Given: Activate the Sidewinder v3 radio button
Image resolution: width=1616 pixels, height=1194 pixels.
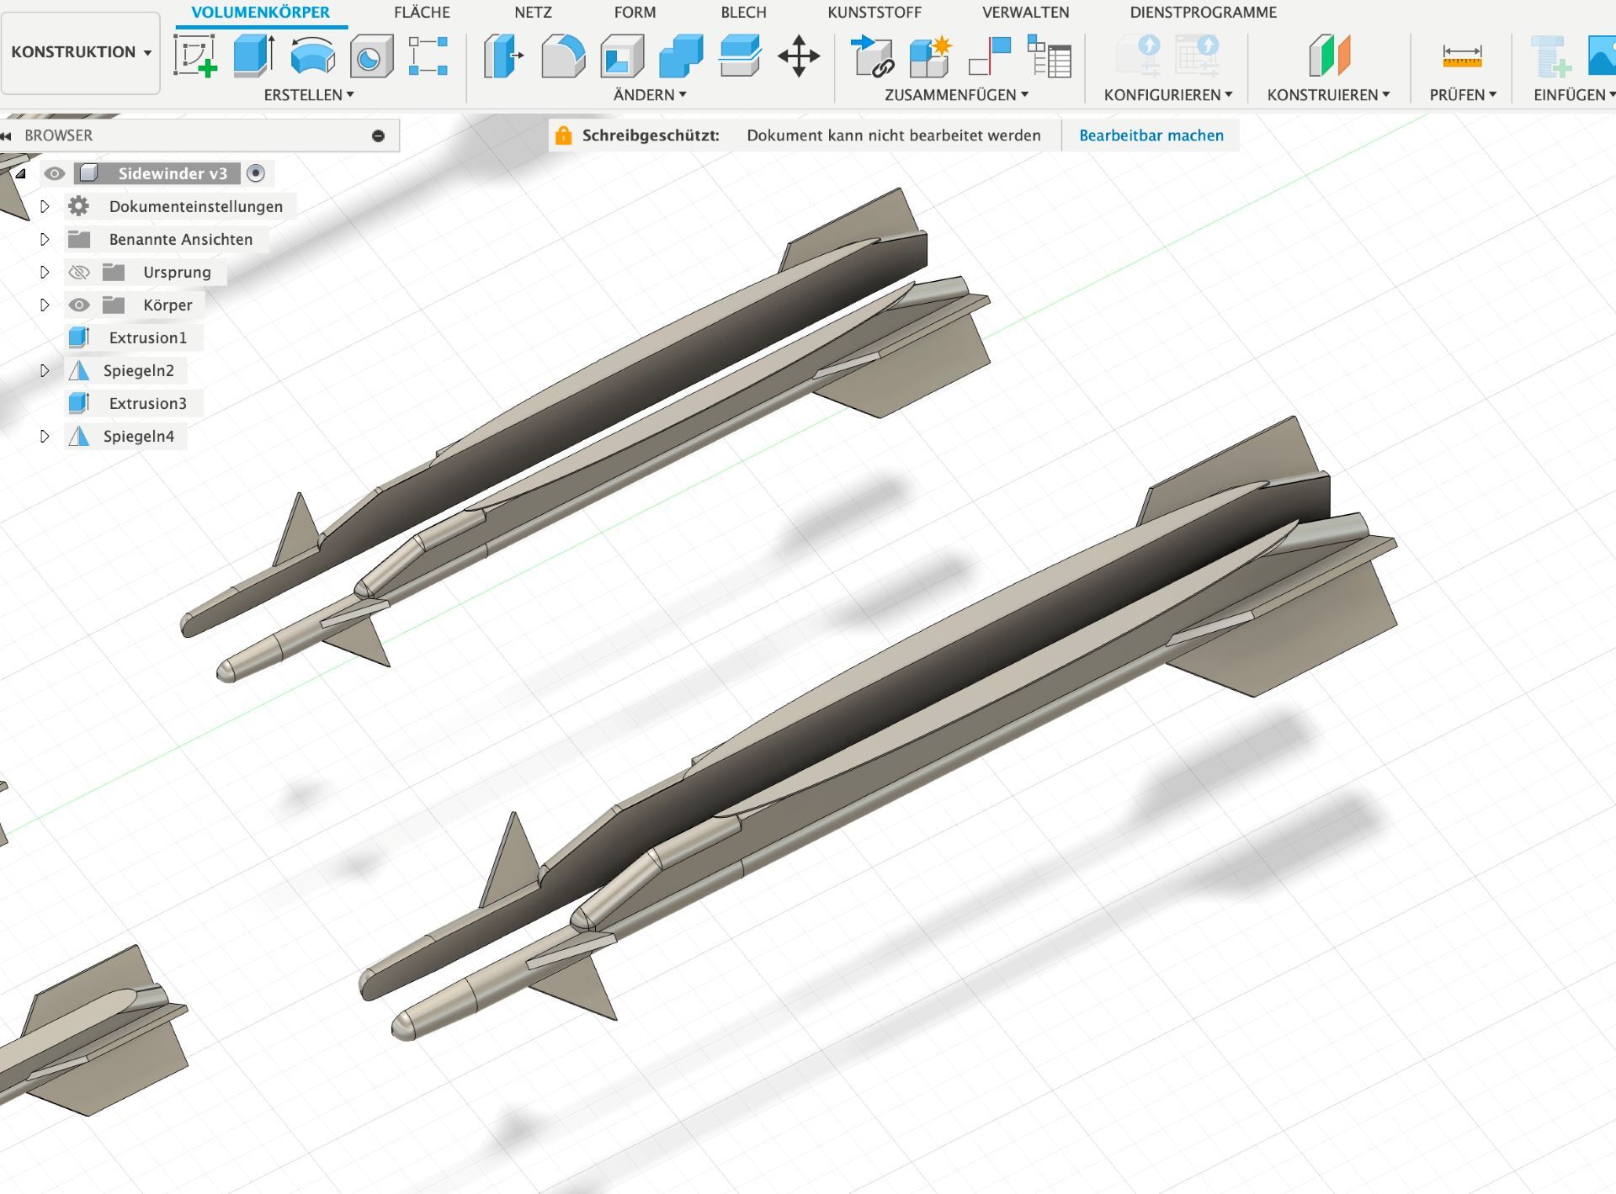Looking at the screenshot, I should (x=256, y=173).
